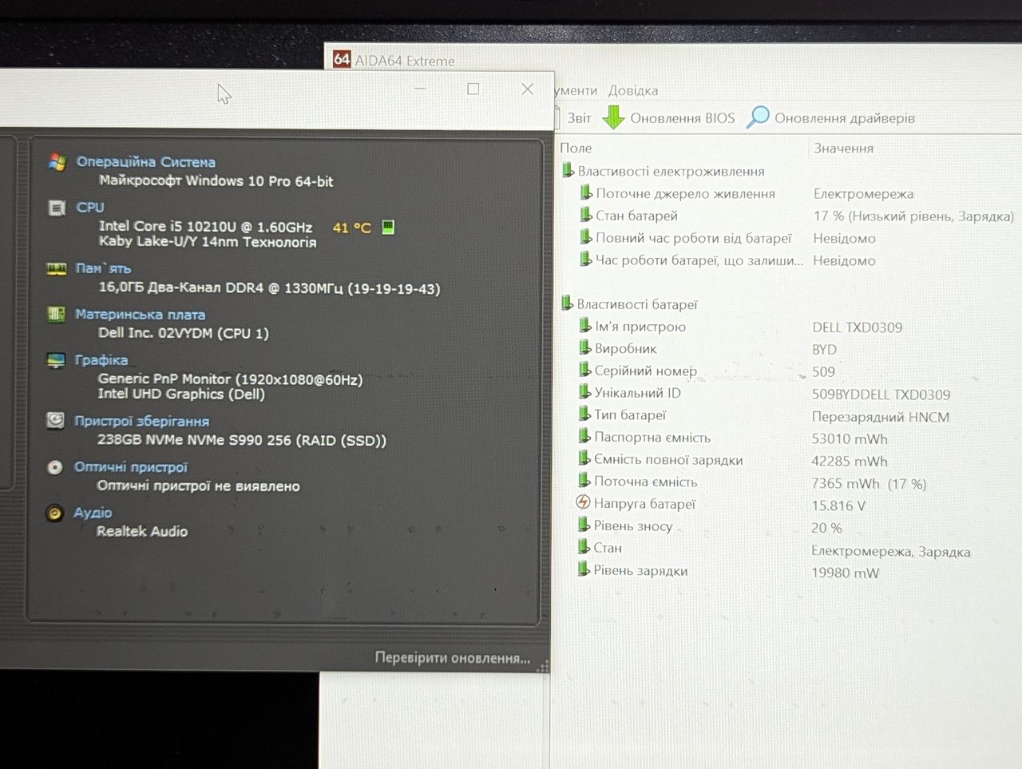Click the speaker icon beside Аудіо
The image size is (1022, 769).
pos(54,513)
